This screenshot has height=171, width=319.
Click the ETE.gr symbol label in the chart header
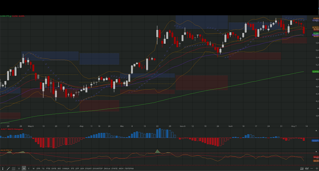[9, 16]
